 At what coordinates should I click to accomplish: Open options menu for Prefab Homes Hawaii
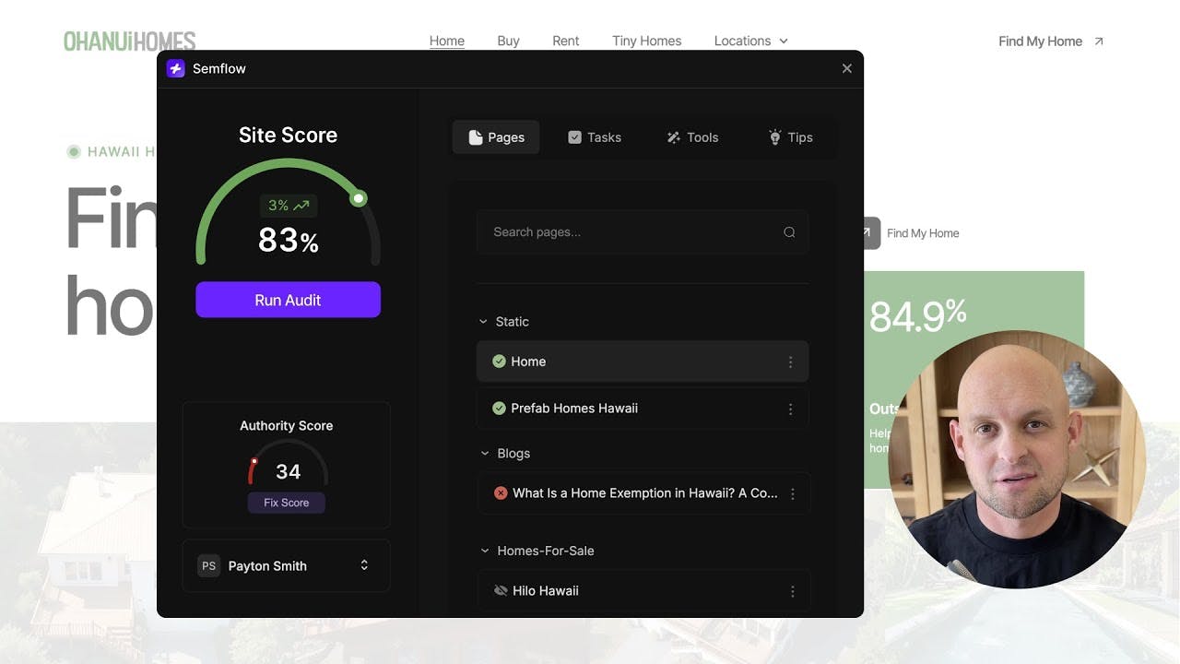point(790,409)
